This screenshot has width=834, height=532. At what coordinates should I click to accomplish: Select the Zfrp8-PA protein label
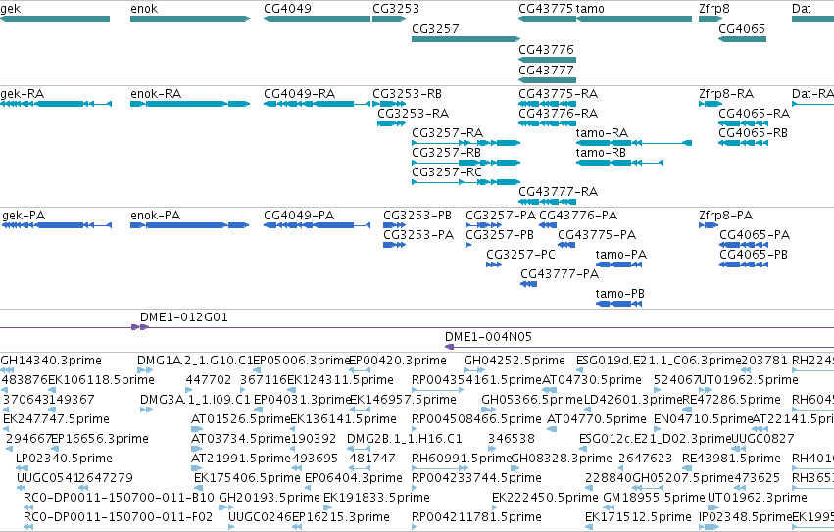pyautogui.click(x=725, y=216)
